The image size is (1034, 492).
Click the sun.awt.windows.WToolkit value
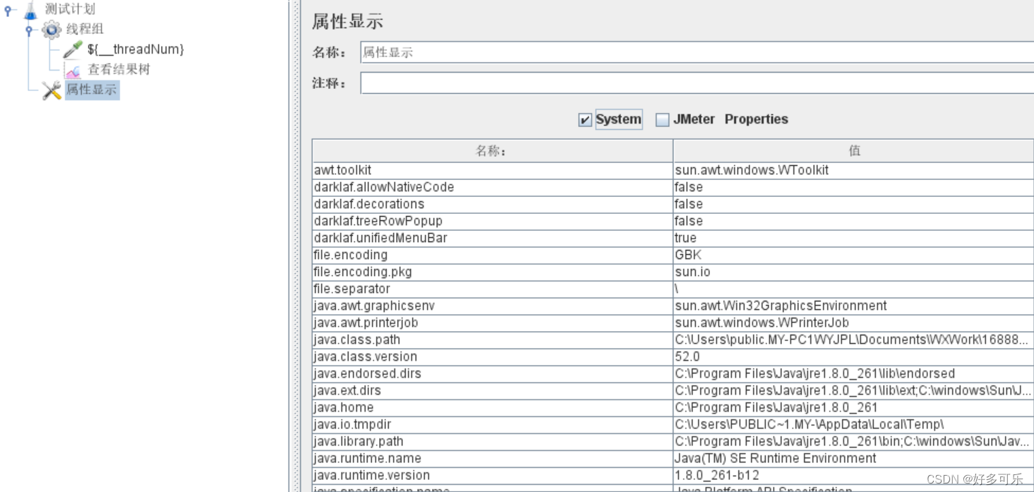click(x=853, y=170)
